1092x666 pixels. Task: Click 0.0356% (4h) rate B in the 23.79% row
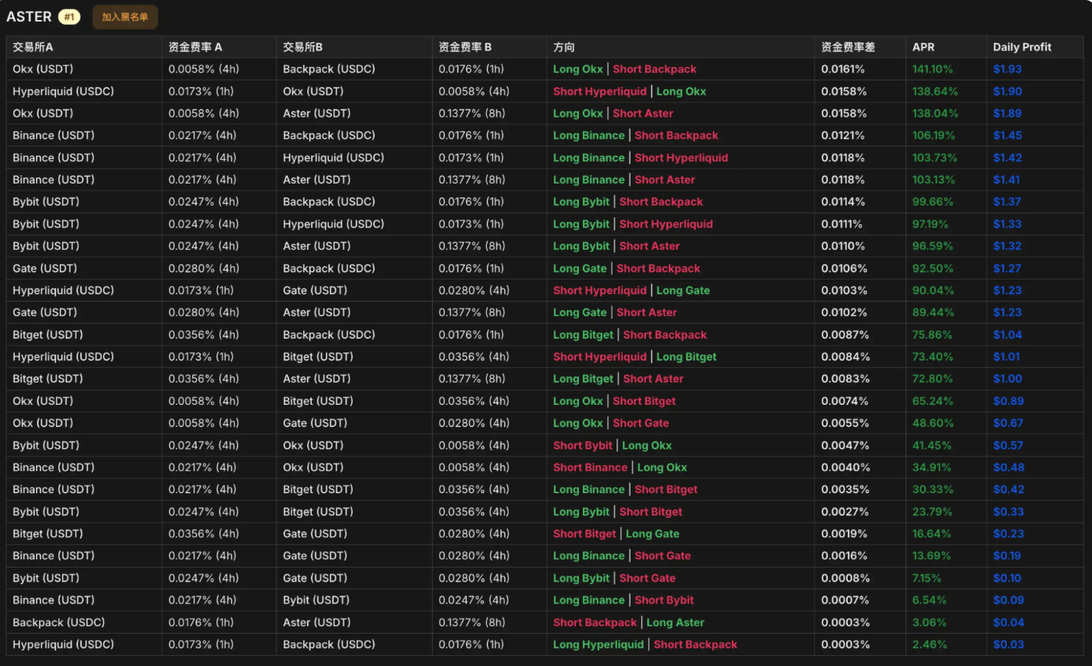click(x=474, y=512)
